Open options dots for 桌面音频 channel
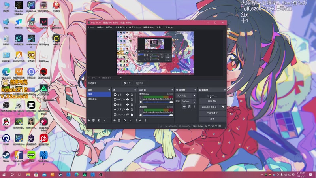316x178 pixels. 141,111
